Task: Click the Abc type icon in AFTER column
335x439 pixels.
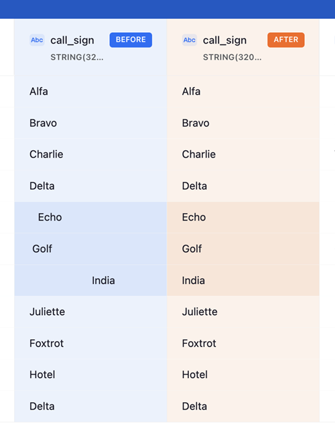Action: (190, 40)
